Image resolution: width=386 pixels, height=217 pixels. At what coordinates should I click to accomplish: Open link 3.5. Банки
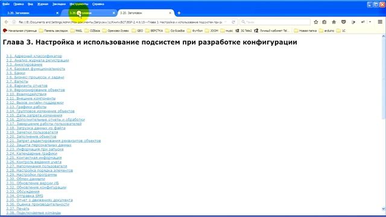16,73
